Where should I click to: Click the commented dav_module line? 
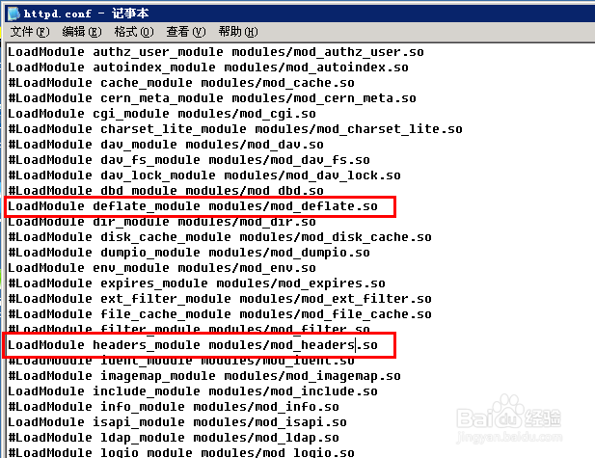pos(166,145)
